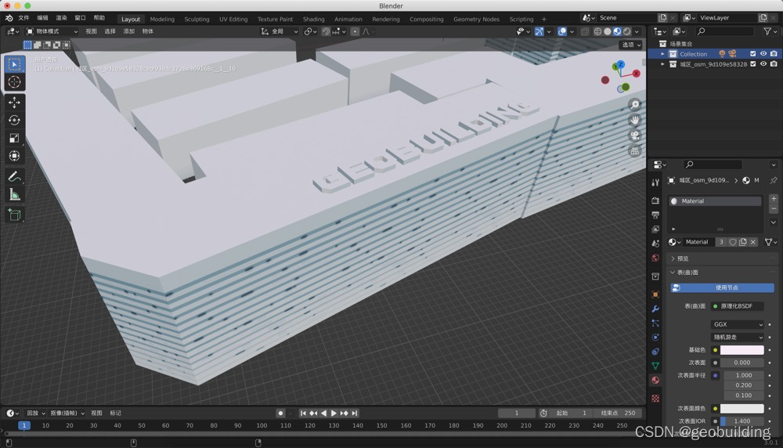Toggle X-ray mode in viewport header
This screenshot has height=448, width=783.
point(585,31)
